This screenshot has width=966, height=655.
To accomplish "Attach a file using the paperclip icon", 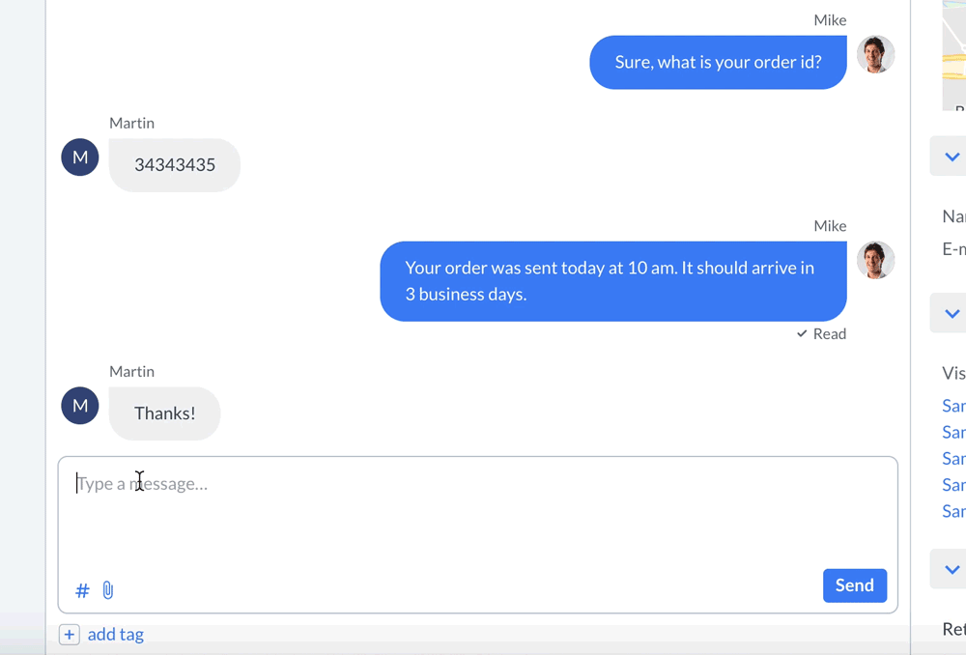I will pos(108,590).
